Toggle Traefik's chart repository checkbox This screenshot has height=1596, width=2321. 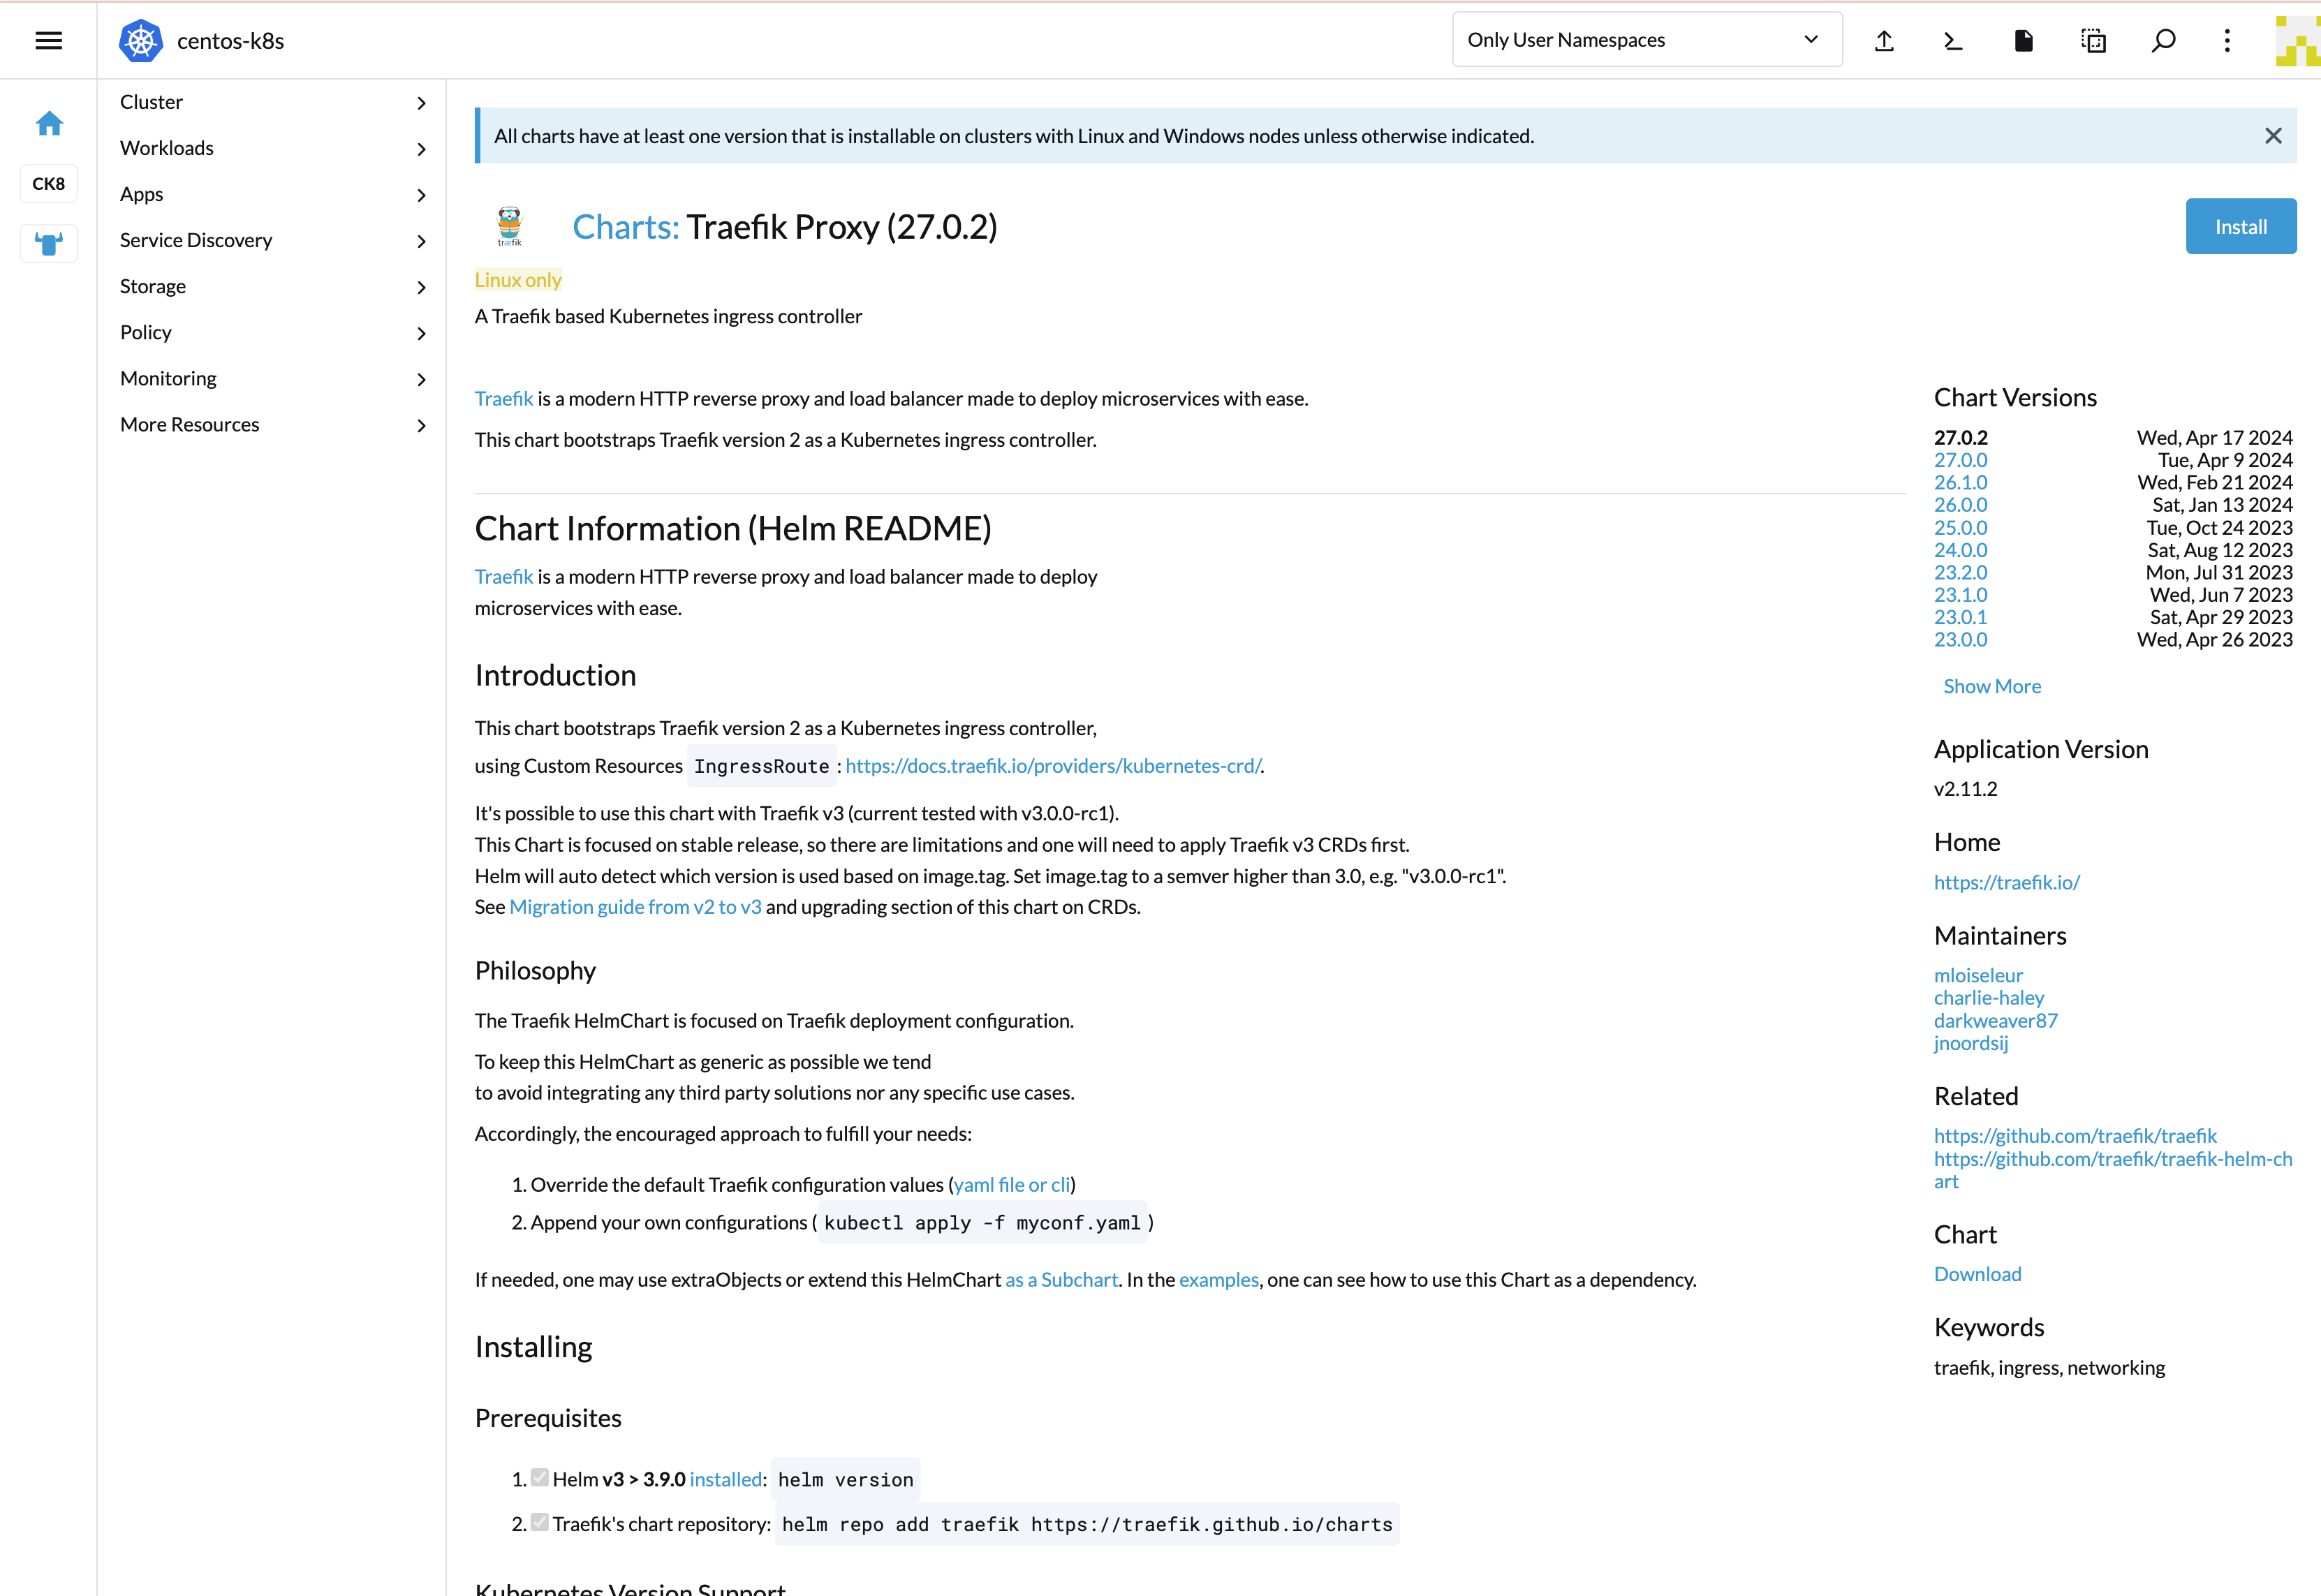540,1522
